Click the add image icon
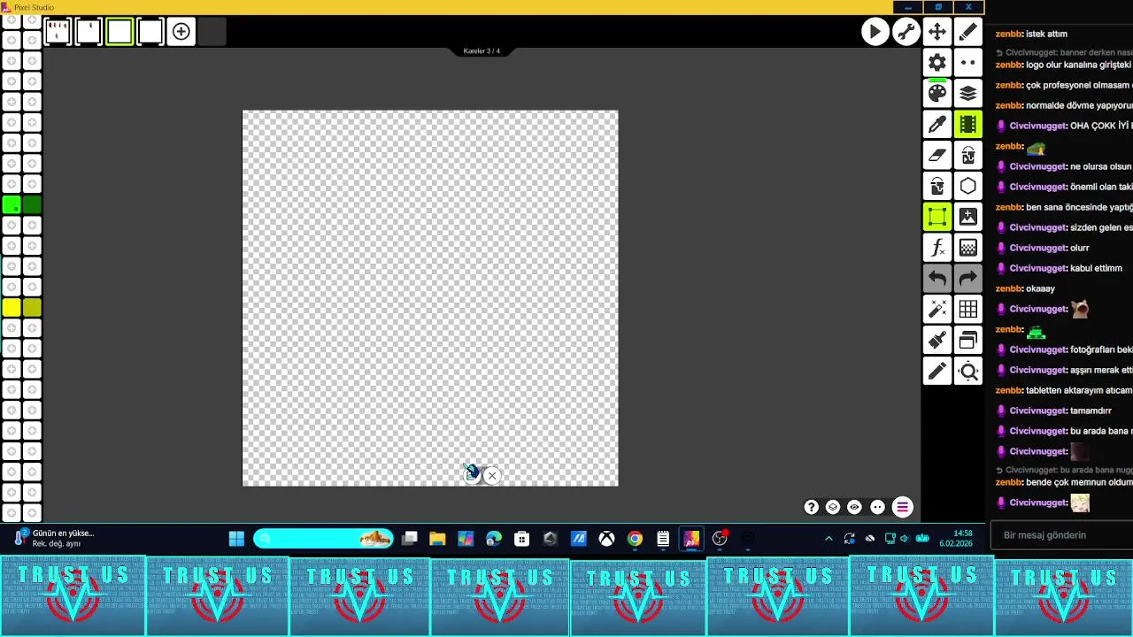This screenshot has height=637, width=1133. click(968, 217)
